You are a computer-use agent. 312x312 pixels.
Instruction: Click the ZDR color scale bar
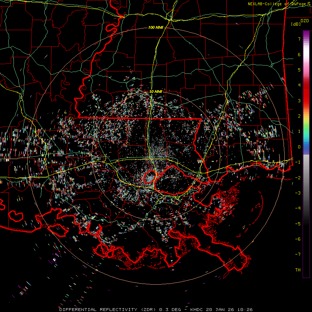[306, 154]
